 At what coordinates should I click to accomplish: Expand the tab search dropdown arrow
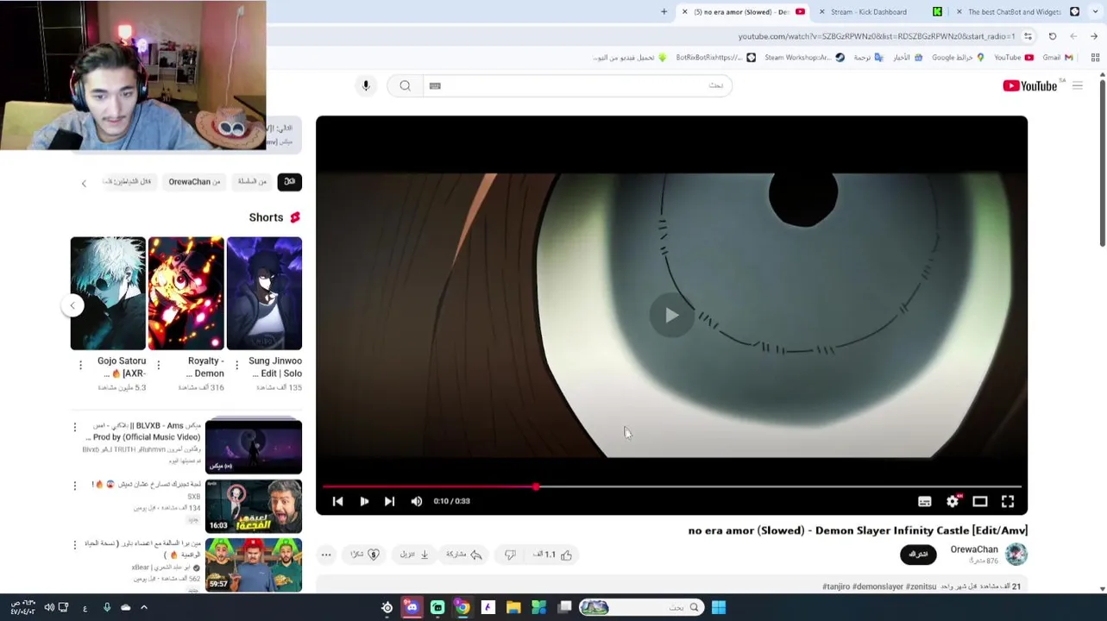pos(1095,12)
